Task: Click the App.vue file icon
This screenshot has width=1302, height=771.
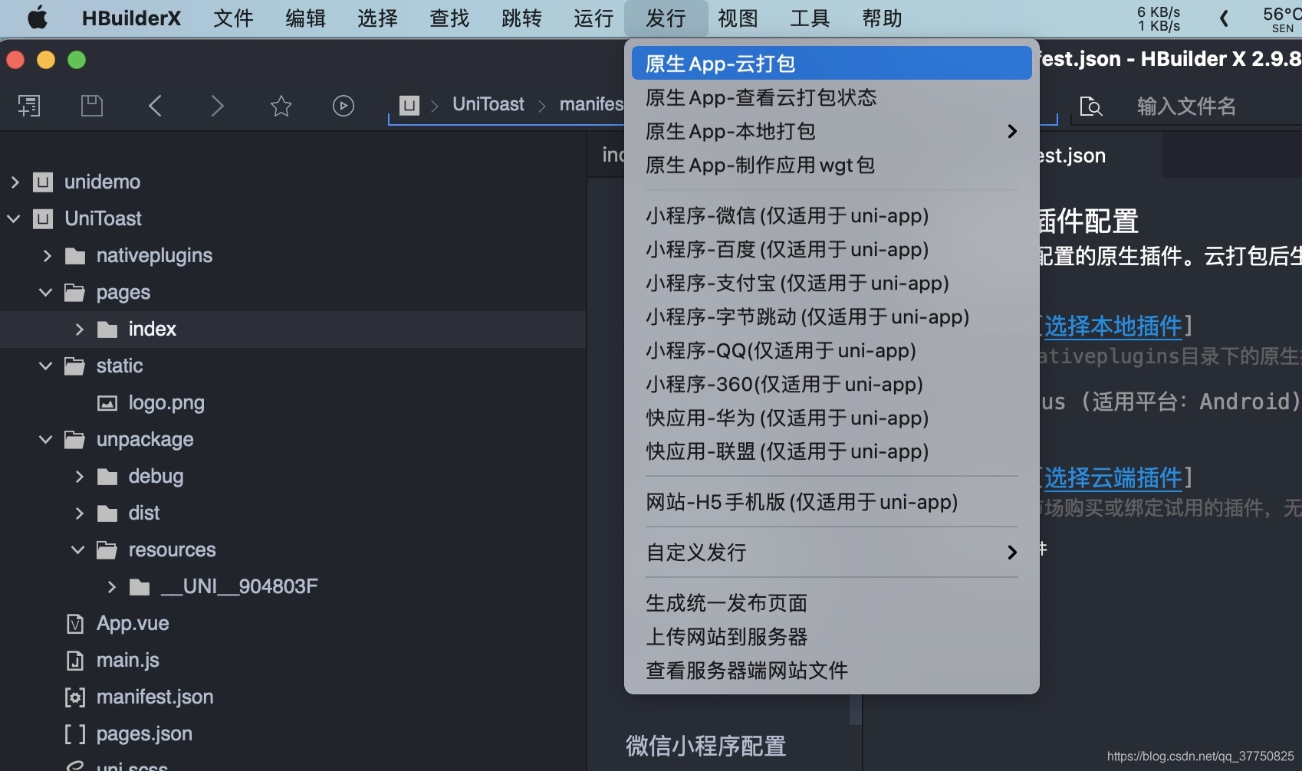Action: tap(75, 624)
